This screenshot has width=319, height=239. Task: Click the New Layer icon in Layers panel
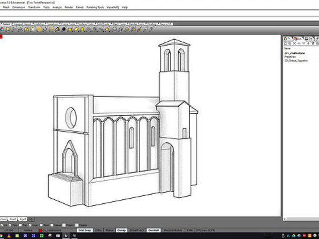(285, 43)
